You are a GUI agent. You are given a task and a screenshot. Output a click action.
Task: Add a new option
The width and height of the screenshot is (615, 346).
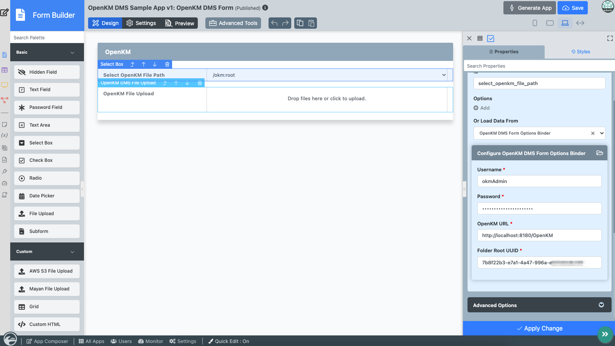point(481,108)
